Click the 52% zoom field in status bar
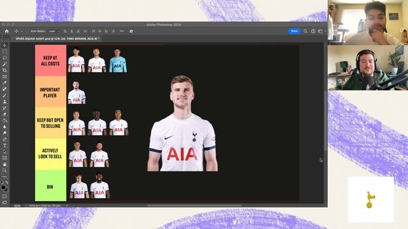Screen dimensions: 408x229 tap(17, 205)
